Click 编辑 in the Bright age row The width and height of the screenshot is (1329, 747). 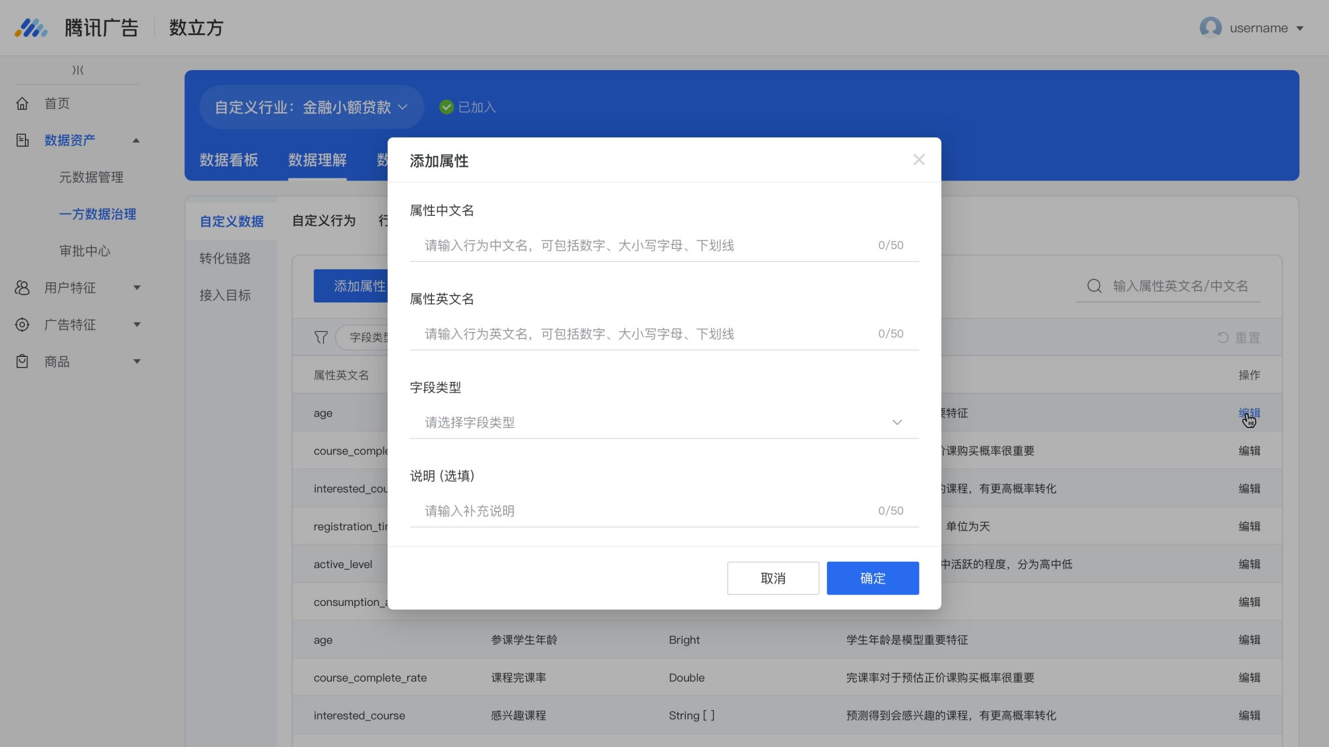pos(1249,640)
